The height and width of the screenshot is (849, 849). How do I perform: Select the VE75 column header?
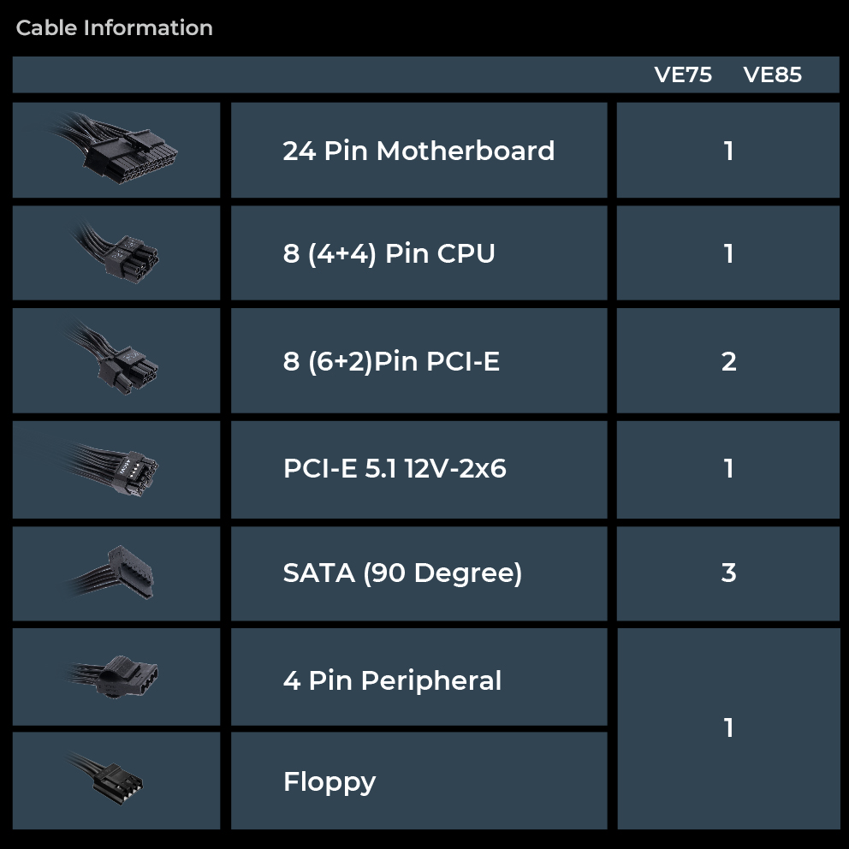683,75
